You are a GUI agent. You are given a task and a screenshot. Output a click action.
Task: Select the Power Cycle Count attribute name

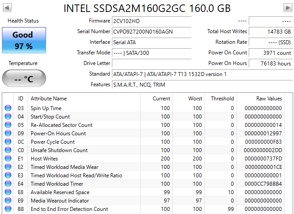53,142
